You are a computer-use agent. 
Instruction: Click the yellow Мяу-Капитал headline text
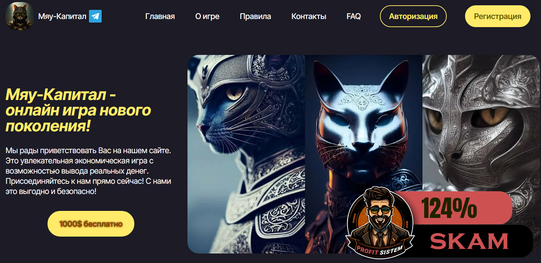point(78,110)
